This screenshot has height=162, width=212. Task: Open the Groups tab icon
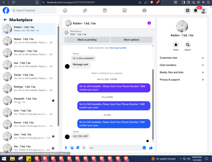coord(144,11)
